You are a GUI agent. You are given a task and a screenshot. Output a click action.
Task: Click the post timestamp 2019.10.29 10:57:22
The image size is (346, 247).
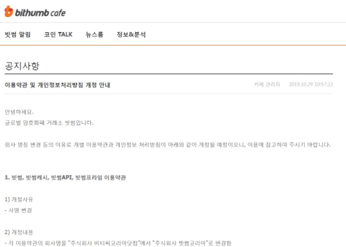[x=311, y=84]
